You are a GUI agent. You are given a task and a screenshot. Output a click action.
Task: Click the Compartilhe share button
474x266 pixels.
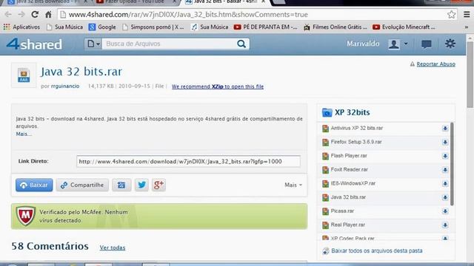(82, 185)
